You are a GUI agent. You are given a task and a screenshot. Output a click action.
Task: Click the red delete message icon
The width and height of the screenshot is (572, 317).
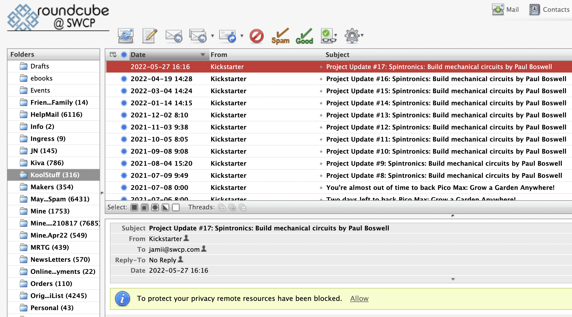click(256, 36)
